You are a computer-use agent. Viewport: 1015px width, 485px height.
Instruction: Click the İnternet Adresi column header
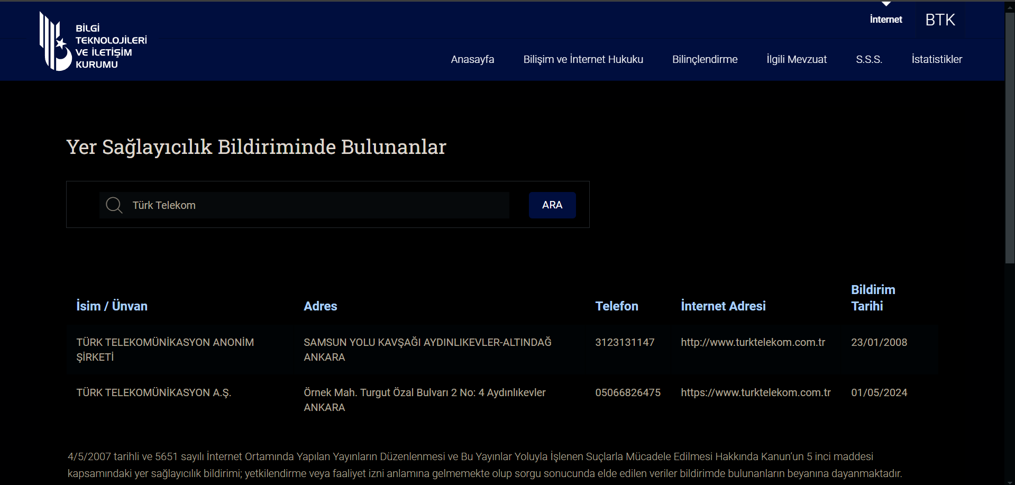pos(723,306)
